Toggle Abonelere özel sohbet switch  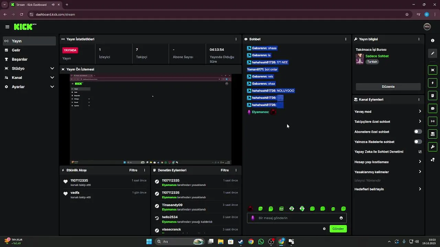418,132
